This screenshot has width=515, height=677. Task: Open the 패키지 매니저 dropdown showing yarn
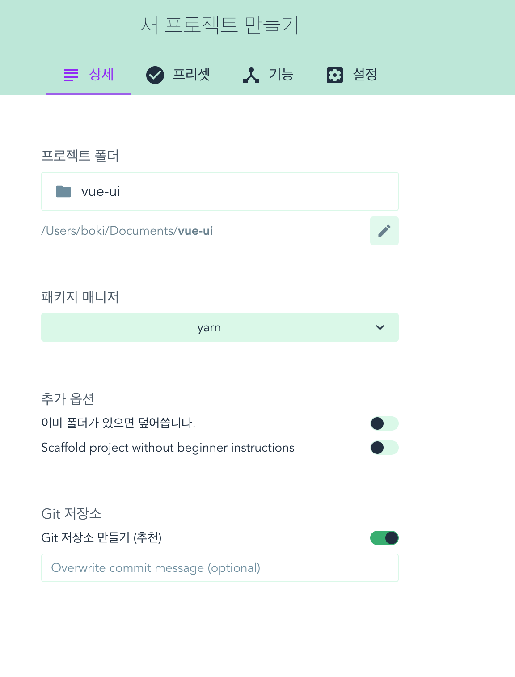point(220,327)
